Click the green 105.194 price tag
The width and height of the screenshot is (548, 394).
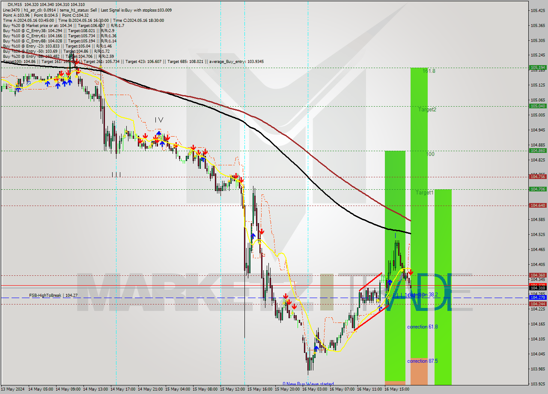point(538,68)
